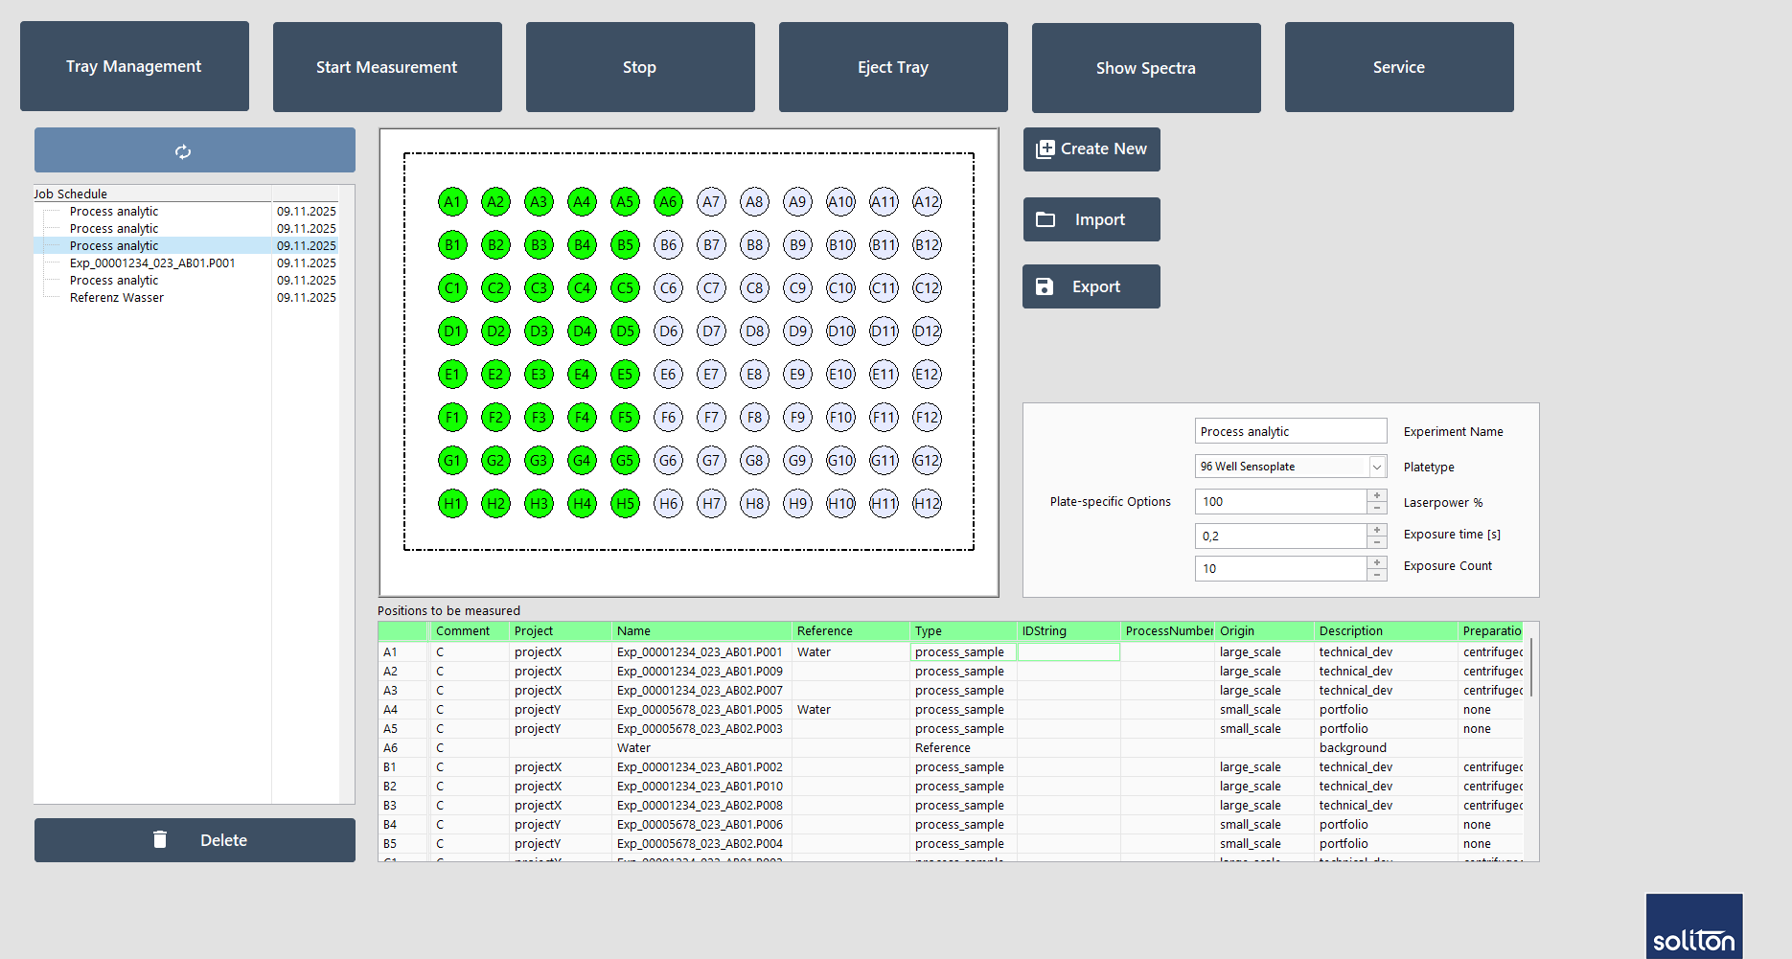Click the refresh icon above Job Schedule
The height and width of the screenshot is (959, 1792).
click(x=183, y=151)
